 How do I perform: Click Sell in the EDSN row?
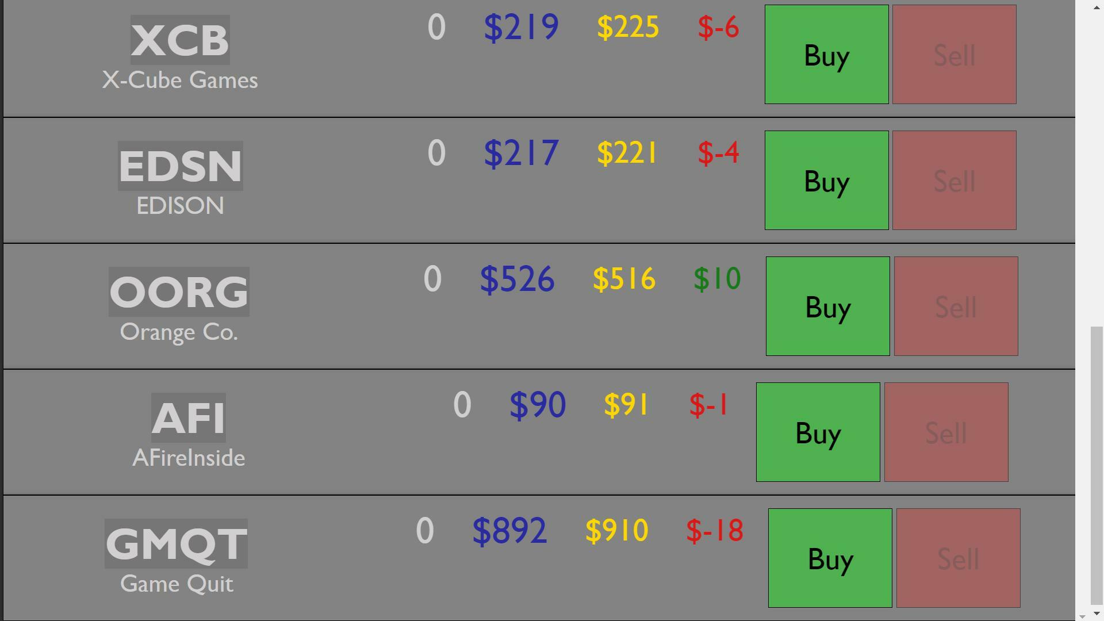(954, 181)
